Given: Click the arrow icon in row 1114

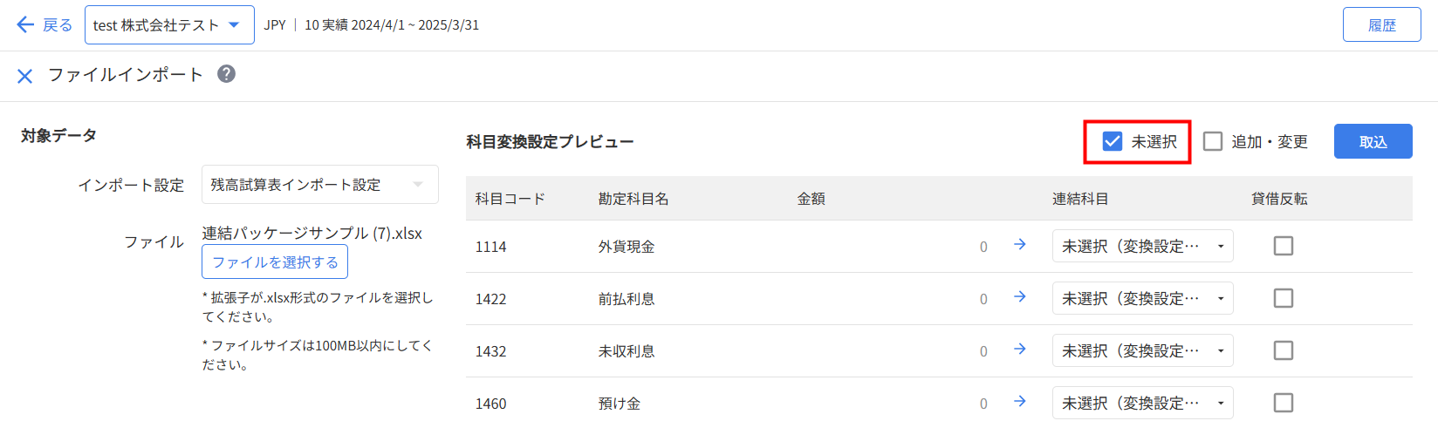Looking at the screenshot, I should pyautogui.click(x=1019, y=245).
